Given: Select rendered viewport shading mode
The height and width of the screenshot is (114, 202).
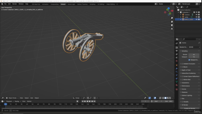Looking at the screenshot, I should point(170,98).
